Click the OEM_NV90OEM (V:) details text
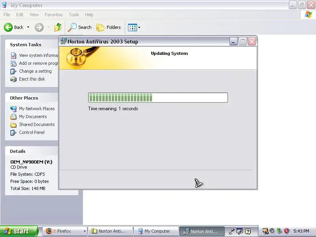 click(x=31, y=162)
